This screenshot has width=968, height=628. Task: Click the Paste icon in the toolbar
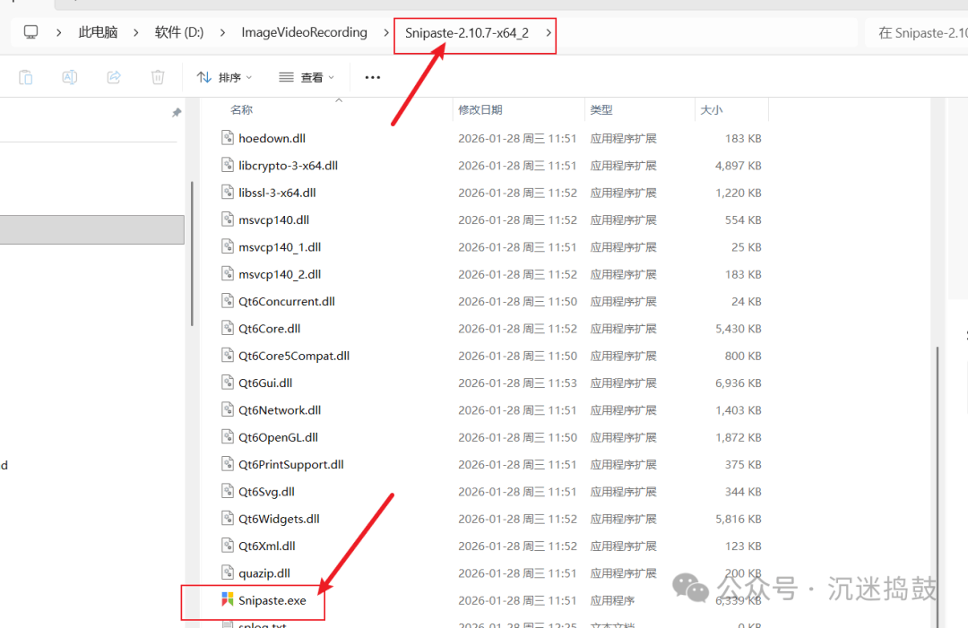click(x=26, y=78)
